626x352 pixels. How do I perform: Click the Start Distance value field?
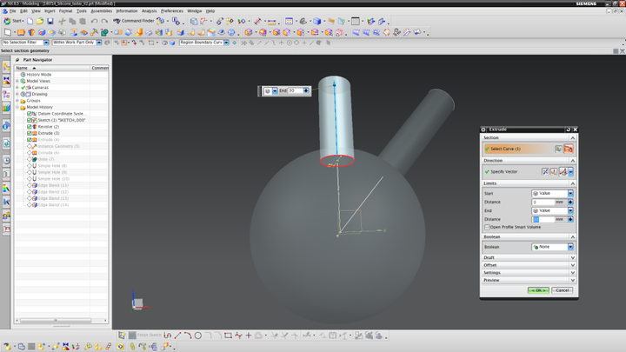[543, 202]
